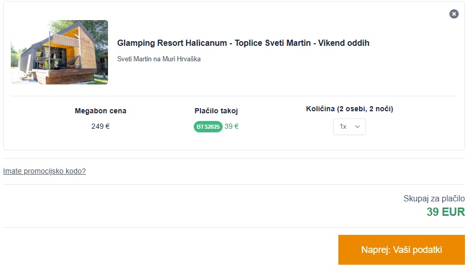Viewport: 467px width, 274px height.
Task: Click the glamping cabin thumbnail photo
Action: click(59, 53)
